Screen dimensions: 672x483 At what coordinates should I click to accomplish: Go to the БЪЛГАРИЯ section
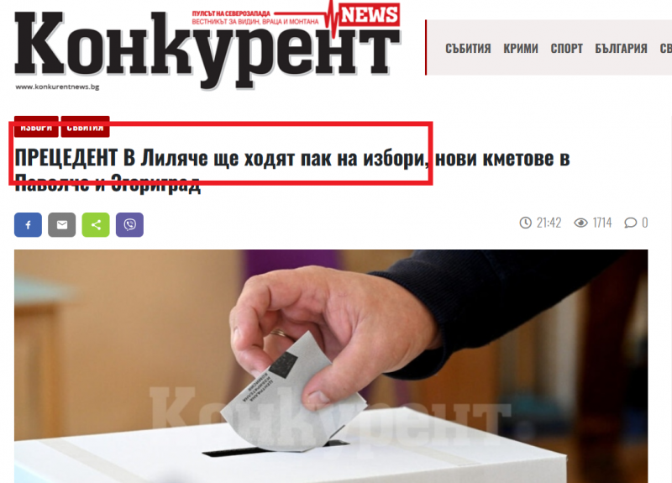coord(621,49)
